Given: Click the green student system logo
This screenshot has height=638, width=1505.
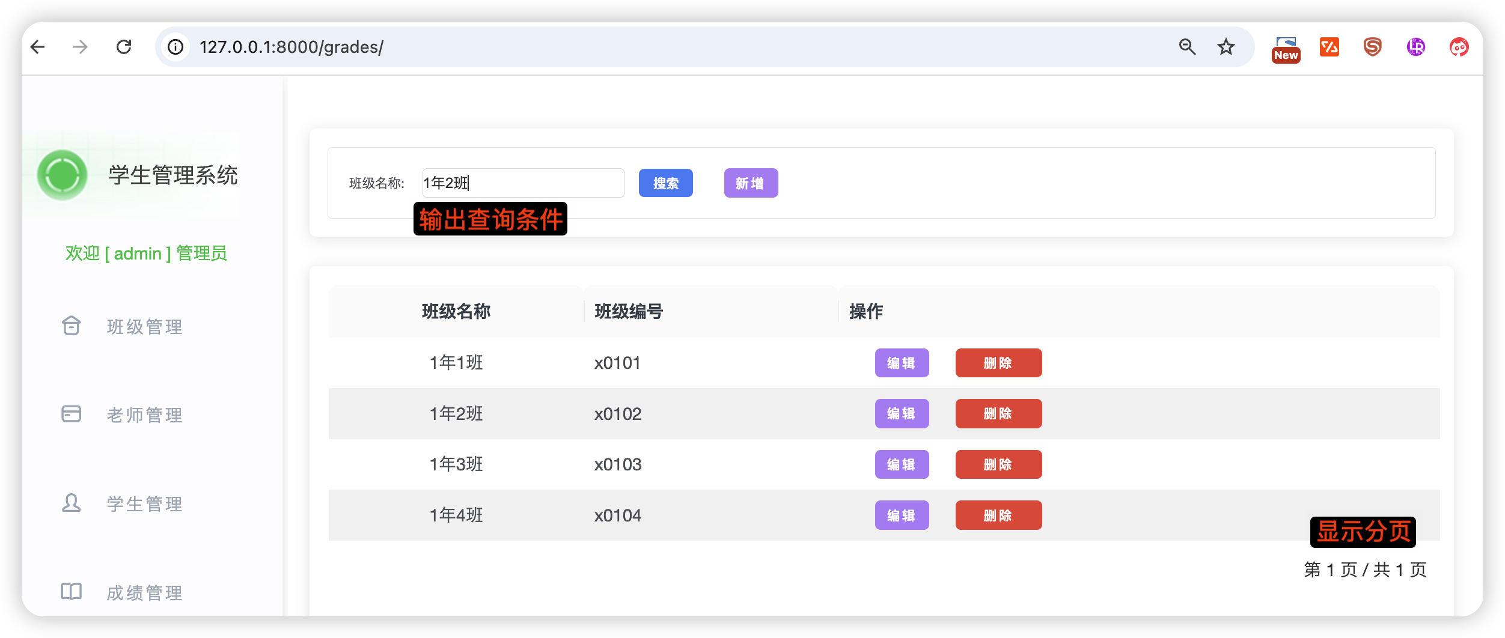Looking at the screenshot, I should 63,175.
